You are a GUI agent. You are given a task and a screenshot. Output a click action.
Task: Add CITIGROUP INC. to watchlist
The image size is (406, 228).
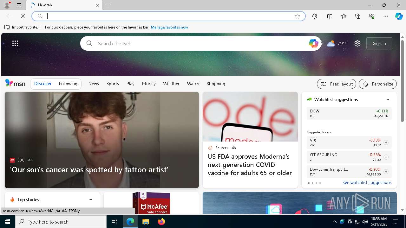coord(386,157)
